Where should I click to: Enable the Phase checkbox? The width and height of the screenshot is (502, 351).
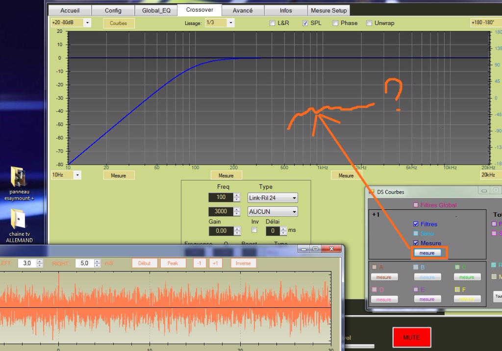point(335,23)
